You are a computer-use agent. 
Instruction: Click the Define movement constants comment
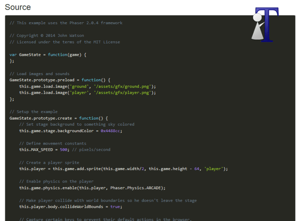click(x=53, y=143)
